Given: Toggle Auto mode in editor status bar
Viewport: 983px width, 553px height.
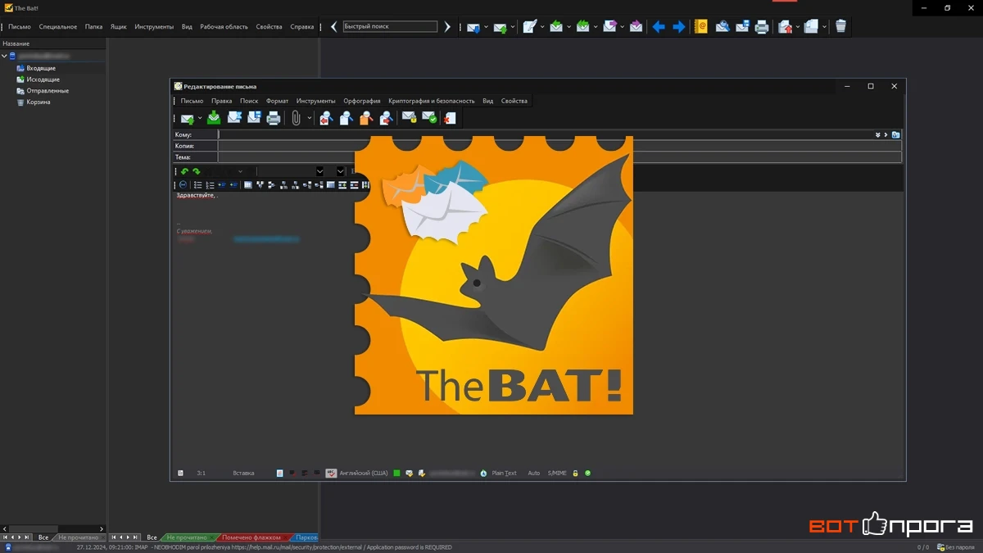Looking at the screenshot, I should pyautogui.click(x=534, y=474).
